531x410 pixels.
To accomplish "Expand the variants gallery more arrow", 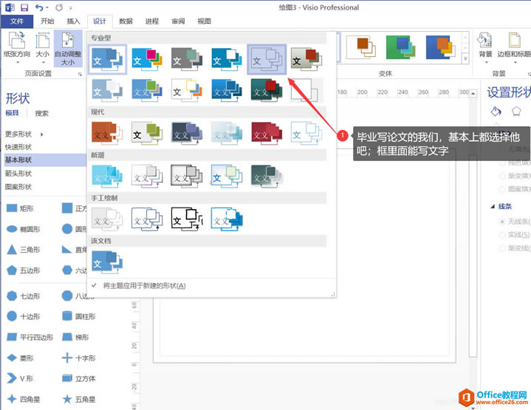I will [466, 58].
